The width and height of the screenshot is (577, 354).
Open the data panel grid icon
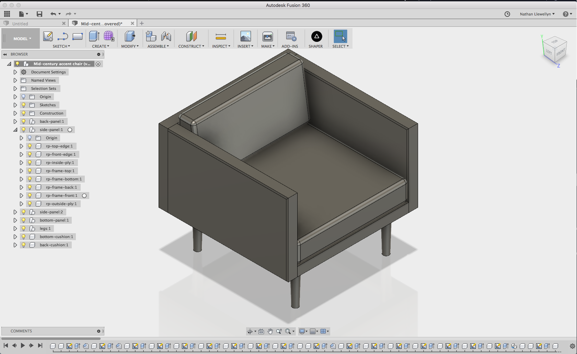[7, 14]
